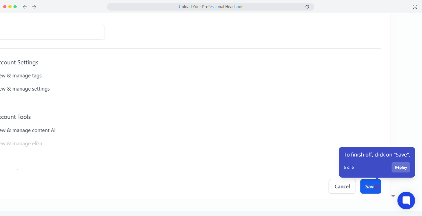Select the manage settings permission row
Viewport: 422px width, 216px height.
(25, 89)
